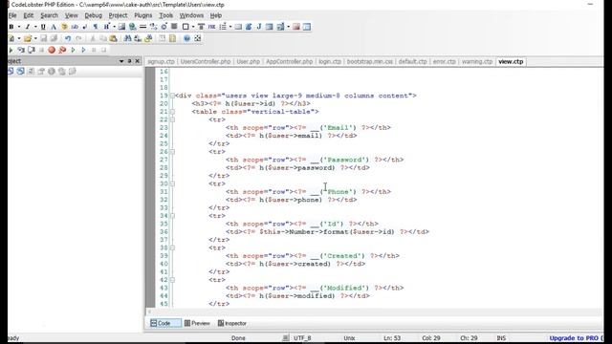Click the open folder icon
Image resolution: width=612 pixels, height=344 pixels.
pyautogui.click(x=28, y=38)
